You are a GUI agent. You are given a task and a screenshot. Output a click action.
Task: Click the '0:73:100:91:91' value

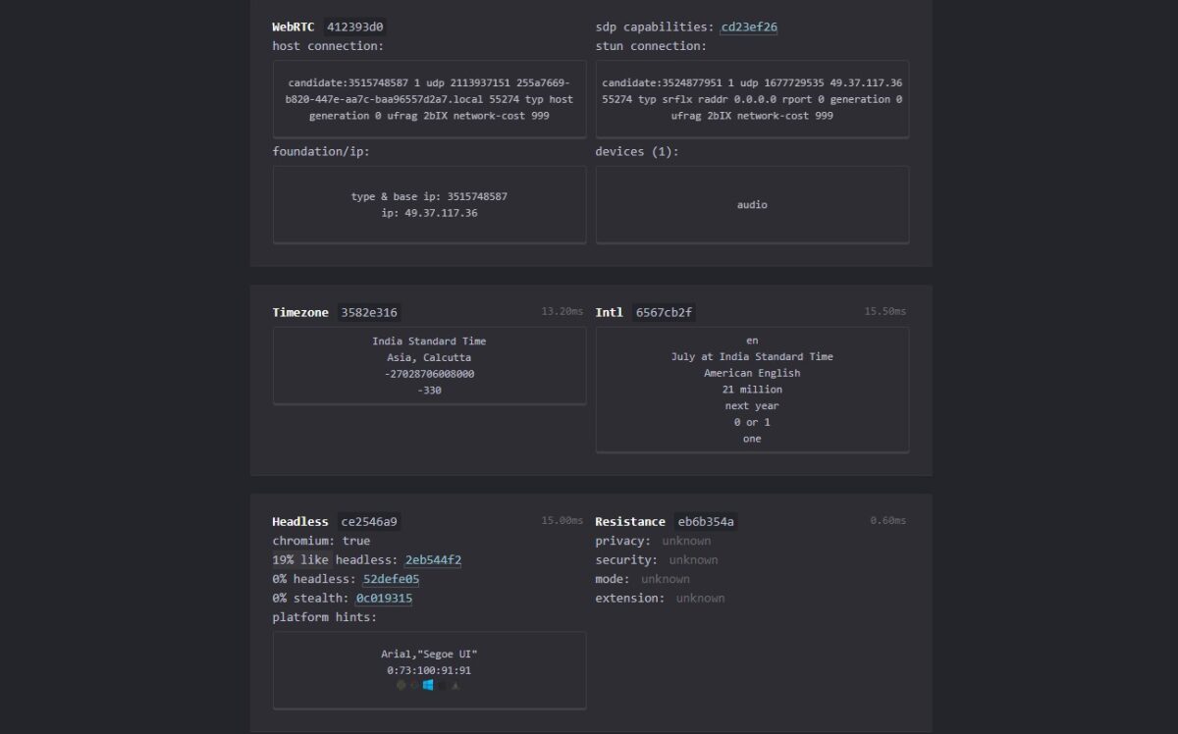click(x=429, y=671)
